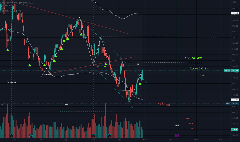Click the 572.40 price axis label
Viewport: 240px width, 142px height.
tap(235, 13)
